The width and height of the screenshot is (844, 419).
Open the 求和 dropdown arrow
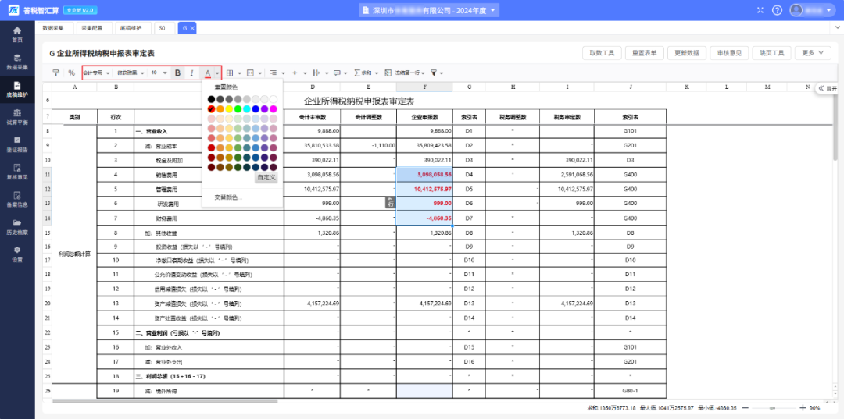(x=377, y=73)
